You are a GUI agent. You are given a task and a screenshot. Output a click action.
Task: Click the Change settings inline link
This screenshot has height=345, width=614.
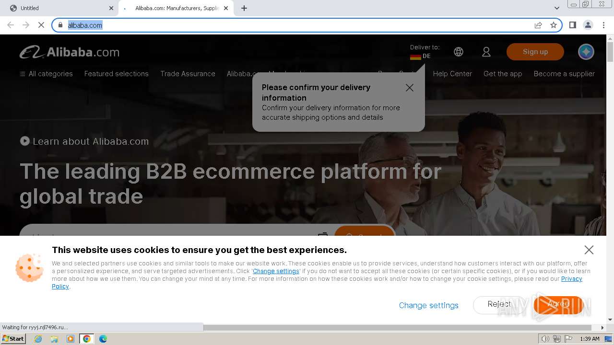point(276,271)
